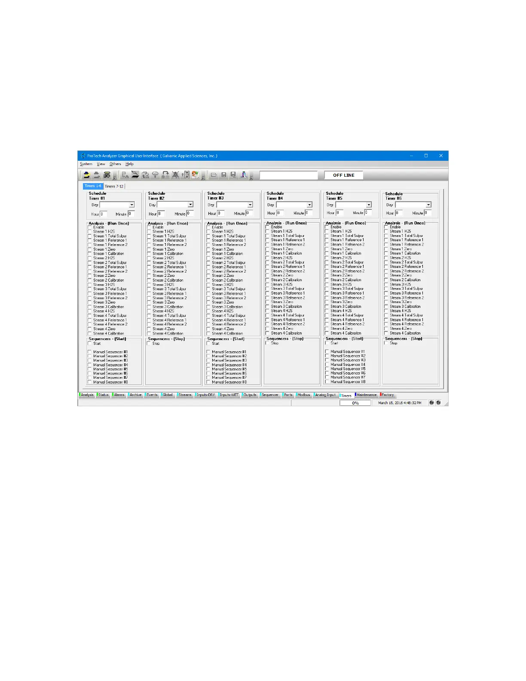Click the yellow-and-blue connect icon in toolbar
Image resolution: width=526 pixels, height=681 pixels.
click(86, 175)
